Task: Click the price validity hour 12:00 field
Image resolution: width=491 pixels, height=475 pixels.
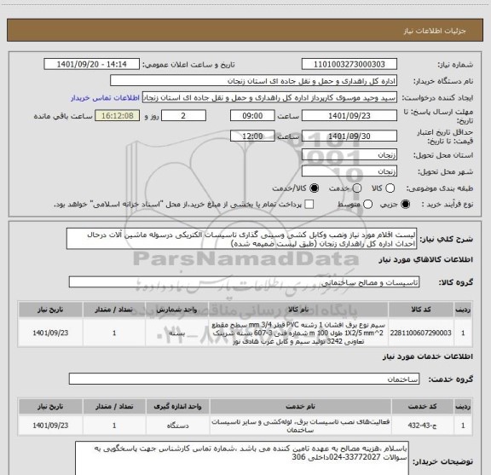Action: 252,136
